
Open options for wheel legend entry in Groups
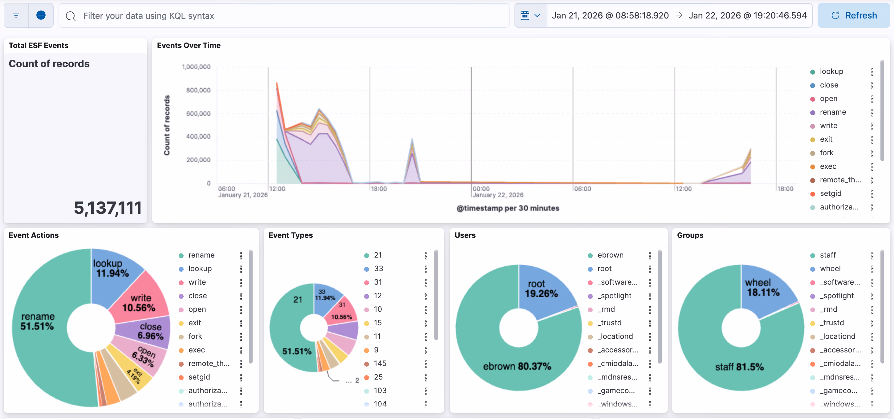point(872,269)
